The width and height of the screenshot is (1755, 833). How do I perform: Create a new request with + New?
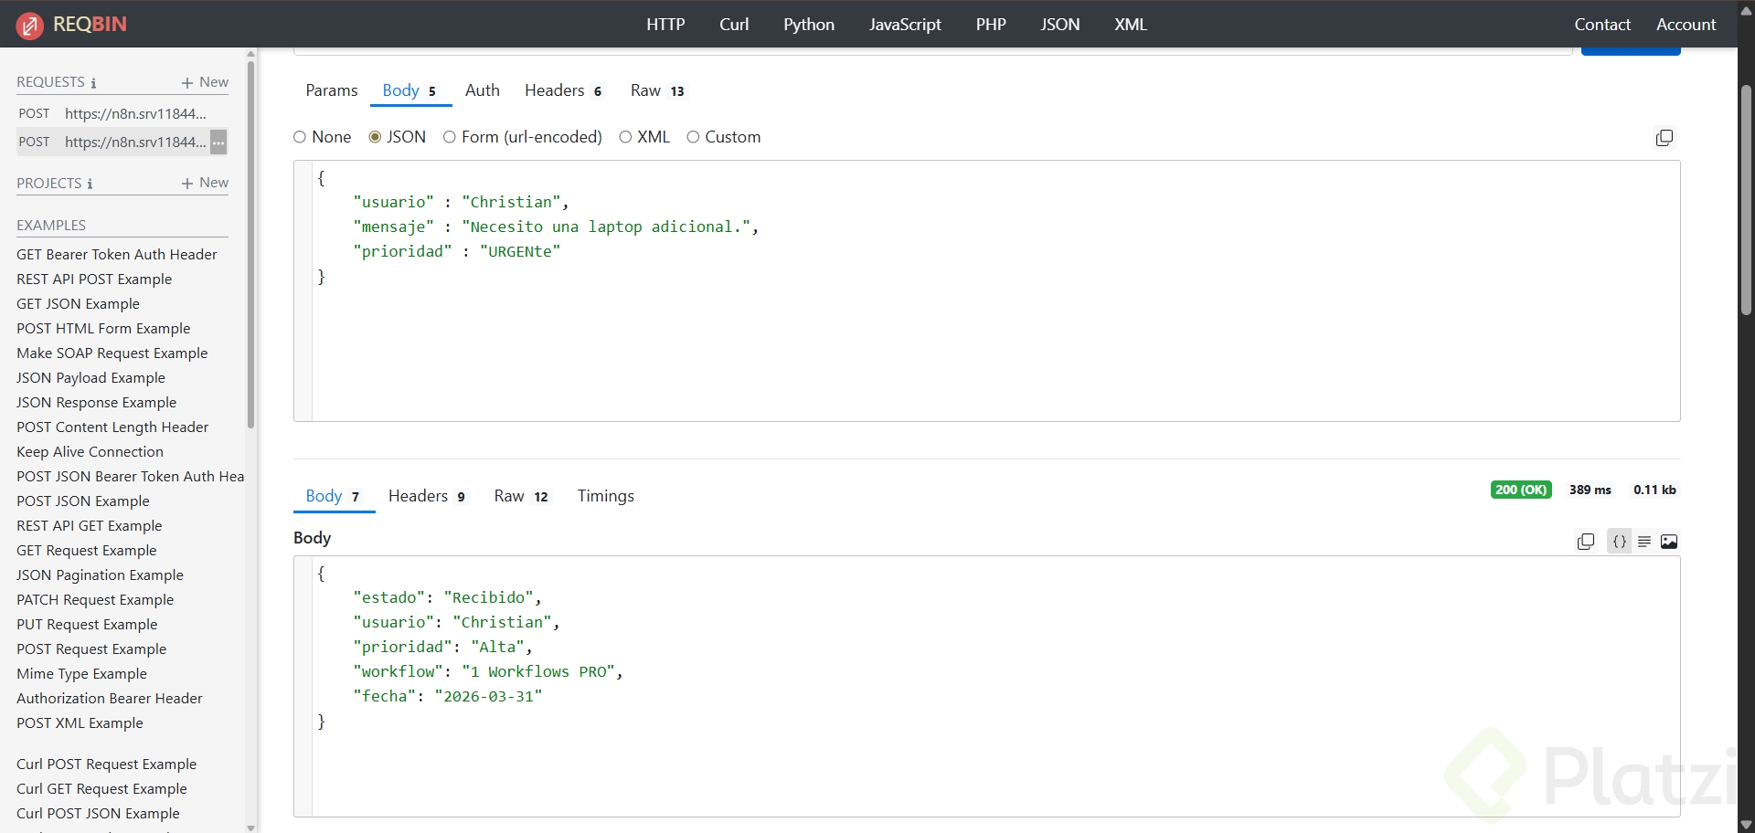point(205,82)
